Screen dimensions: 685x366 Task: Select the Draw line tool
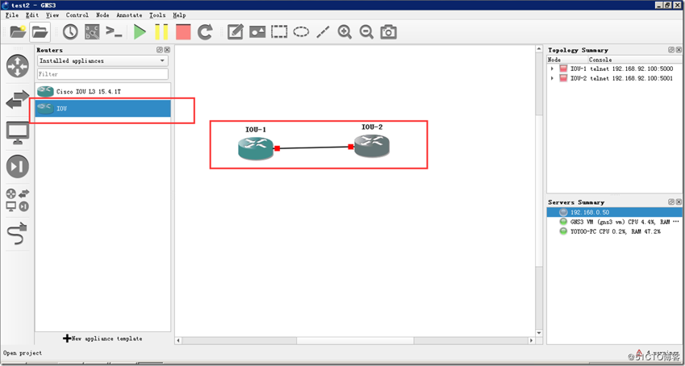pos(323,32)
